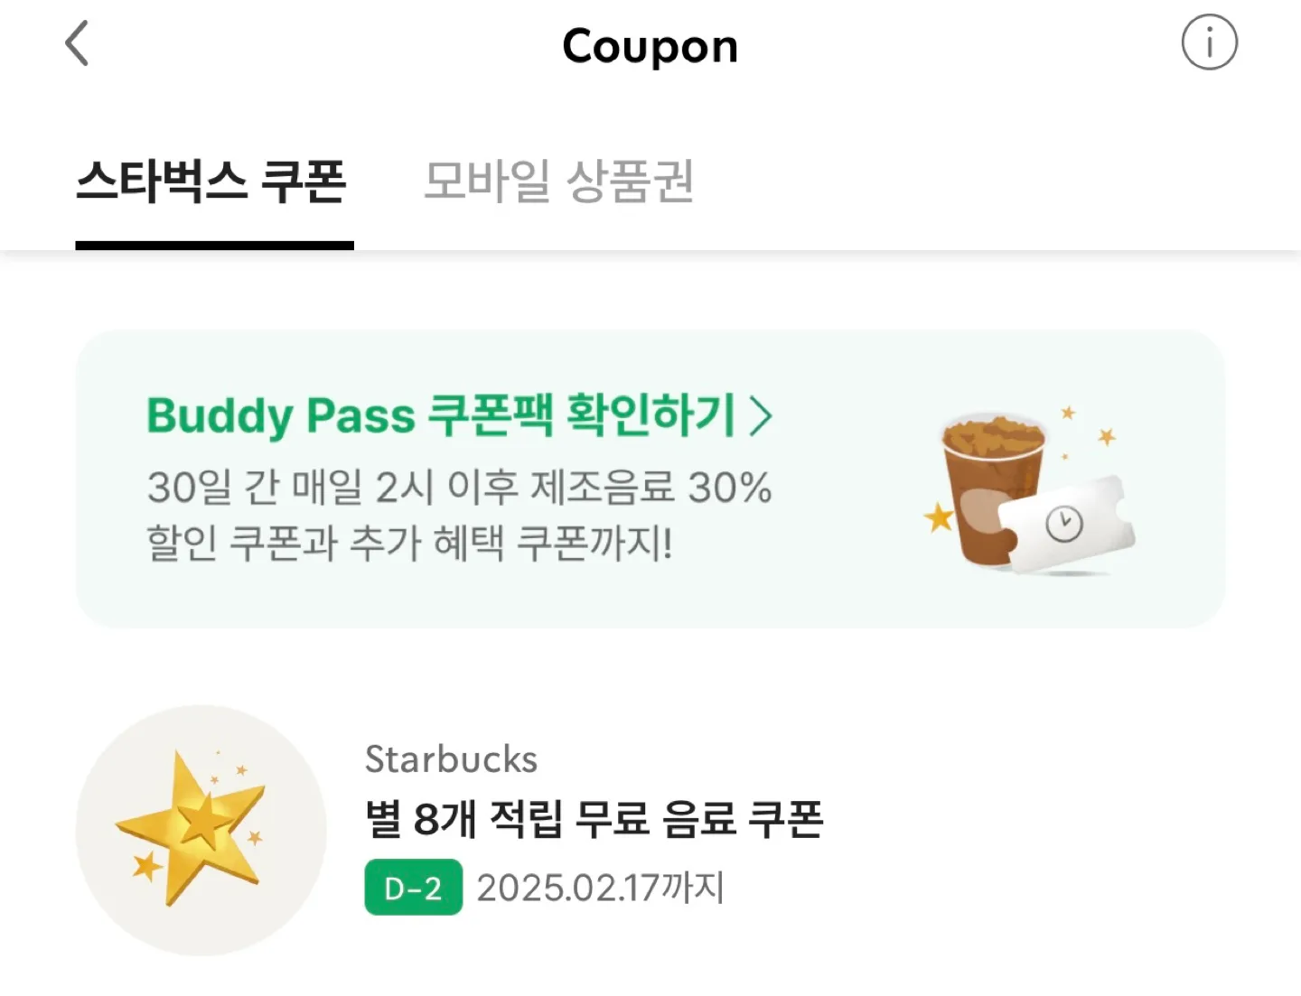Tap the white coupon ticket icon
The width and height of the screenshot is (1301, 996).
click(1068, 526)
